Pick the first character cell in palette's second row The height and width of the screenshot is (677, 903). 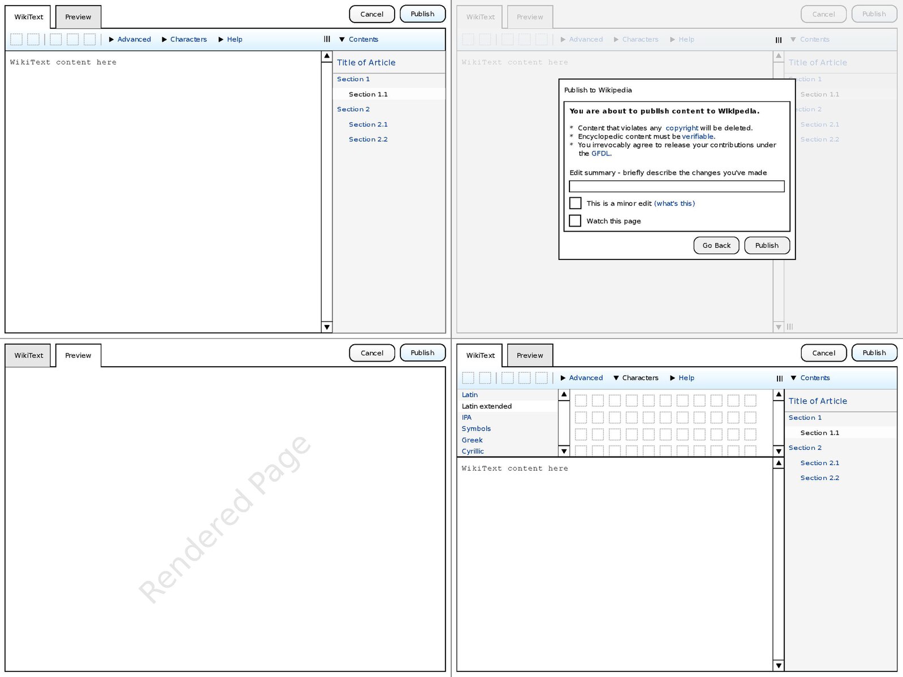581,417
